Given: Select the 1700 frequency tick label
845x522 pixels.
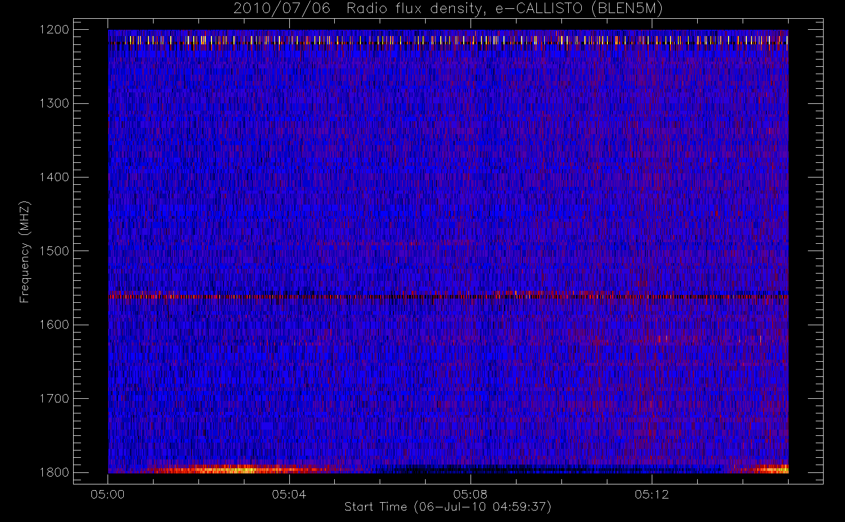Looking at the screenshot, I should (x=54, y=398).
